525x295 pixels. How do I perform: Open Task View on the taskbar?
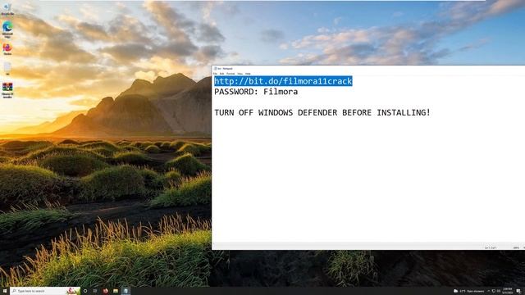95,291
